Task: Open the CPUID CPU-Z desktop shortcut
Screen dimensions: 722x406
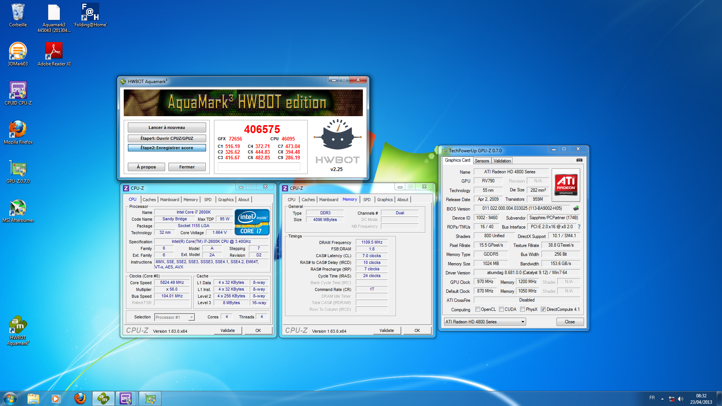Action: pyautogui.click(x=18, y=93)
